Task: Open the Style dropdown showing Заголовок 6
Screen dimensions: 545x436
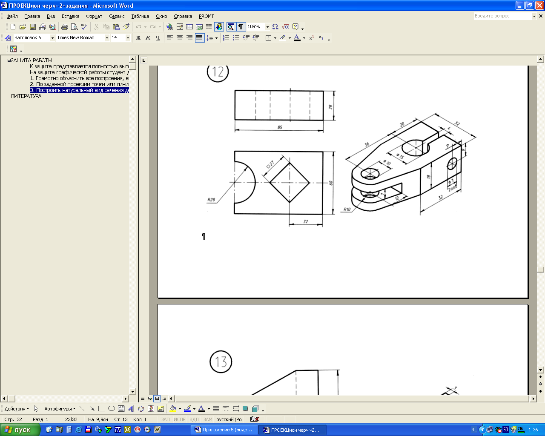Action: pyautogui.click(x=52, y=38)
